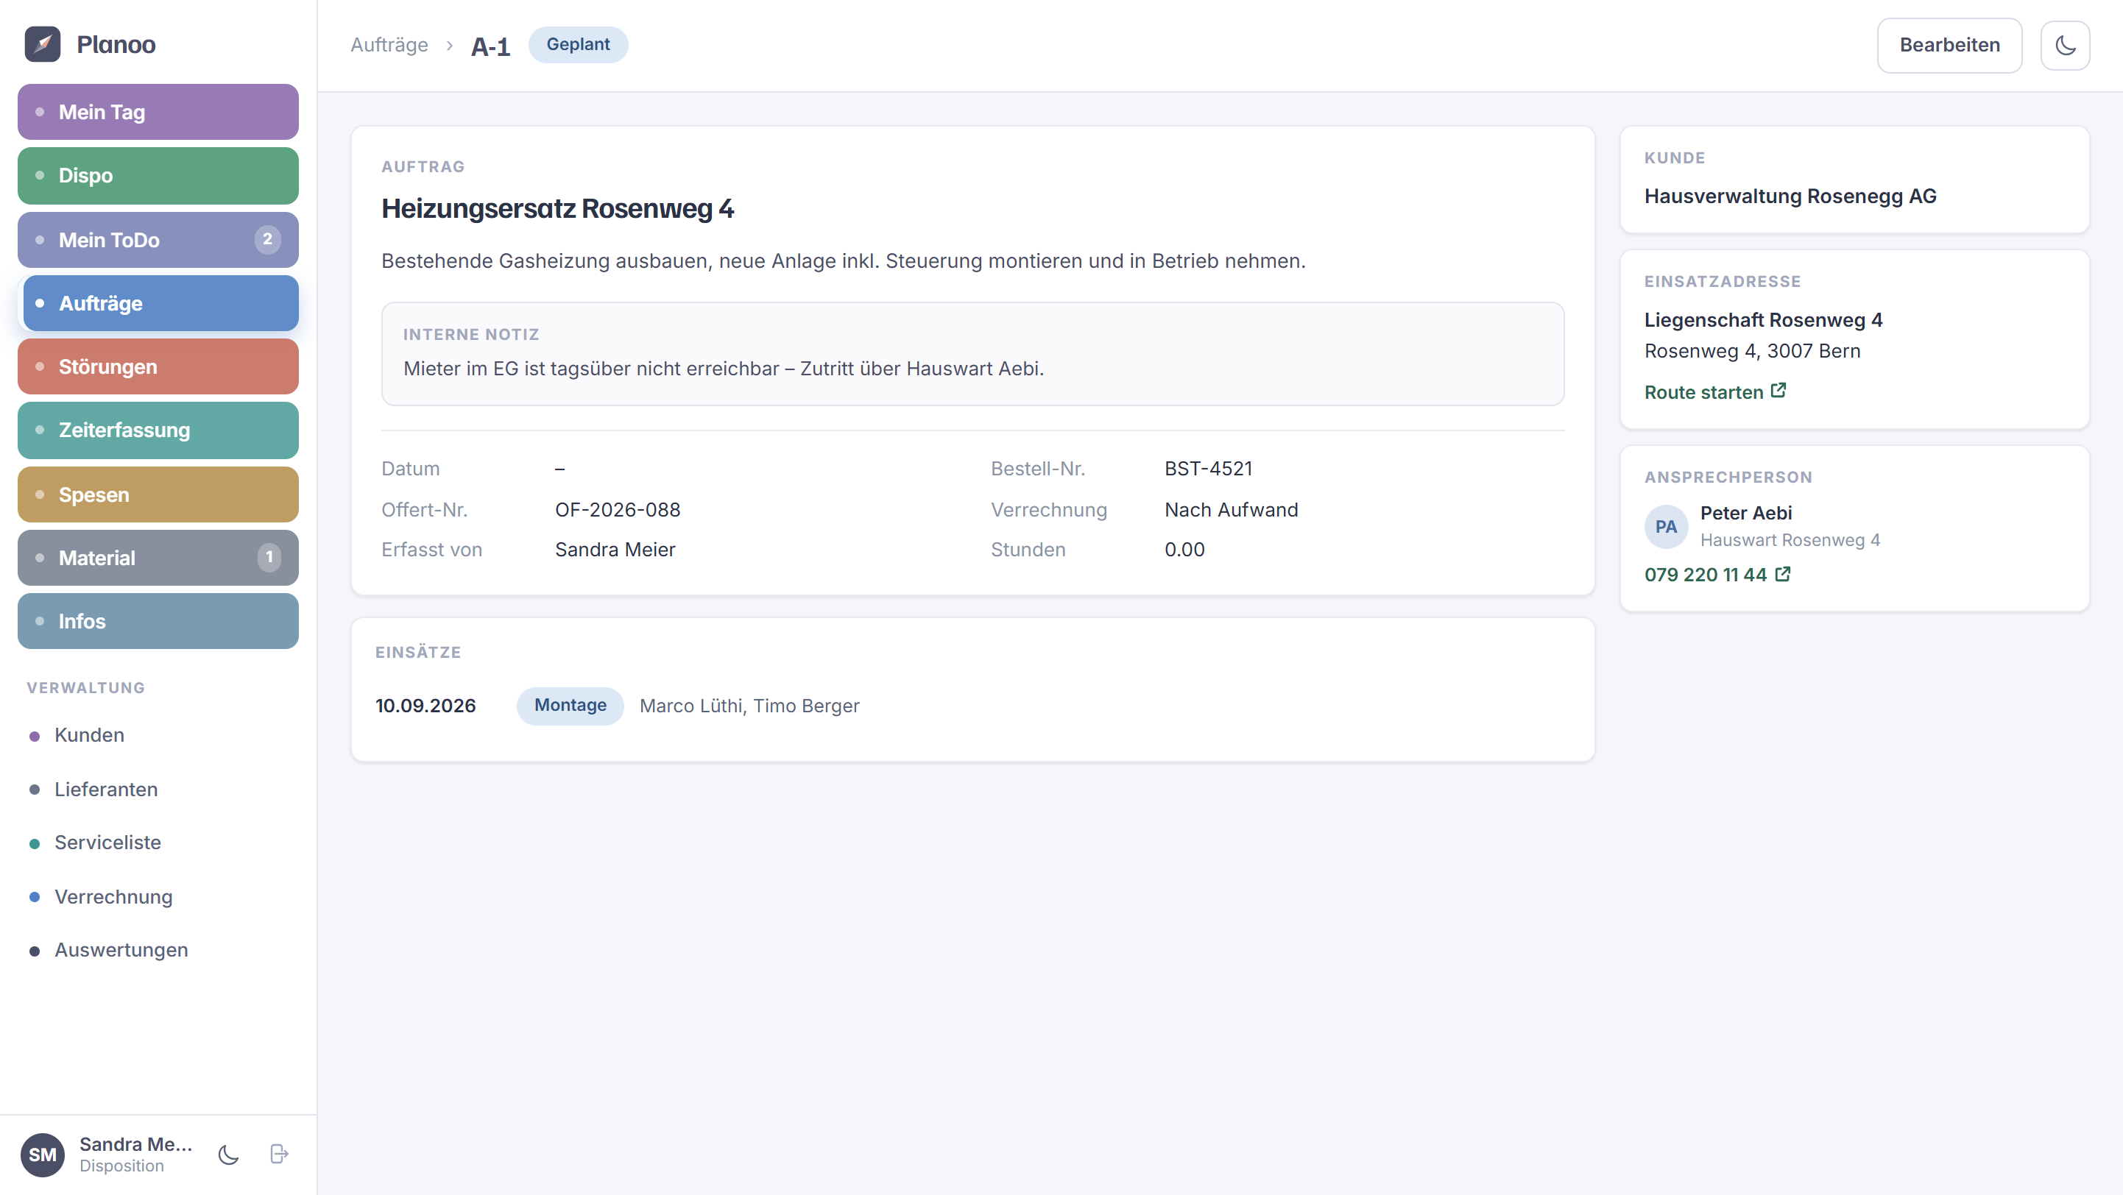The image size is (2123, 1195).
Task: Click the order number BST-4521
Action: (x=1207, y=469)
